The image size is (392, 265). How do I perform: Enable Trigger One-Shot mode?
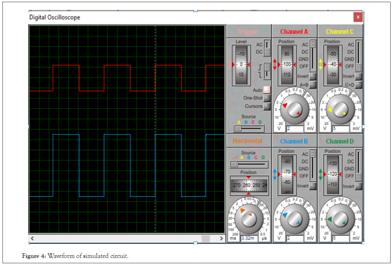coord(267,98)
